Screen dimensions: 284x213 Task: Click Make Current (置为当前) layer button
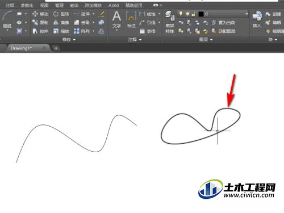[223, 23]
